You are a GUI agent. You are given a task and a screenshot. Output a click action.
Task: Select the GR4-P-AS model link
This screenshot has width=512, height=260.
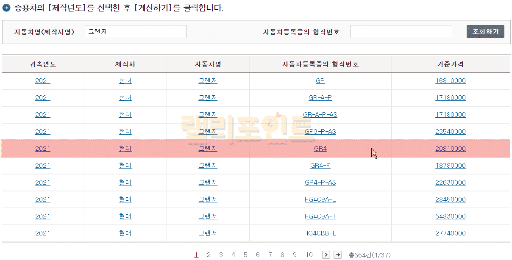tap(320, 183)
